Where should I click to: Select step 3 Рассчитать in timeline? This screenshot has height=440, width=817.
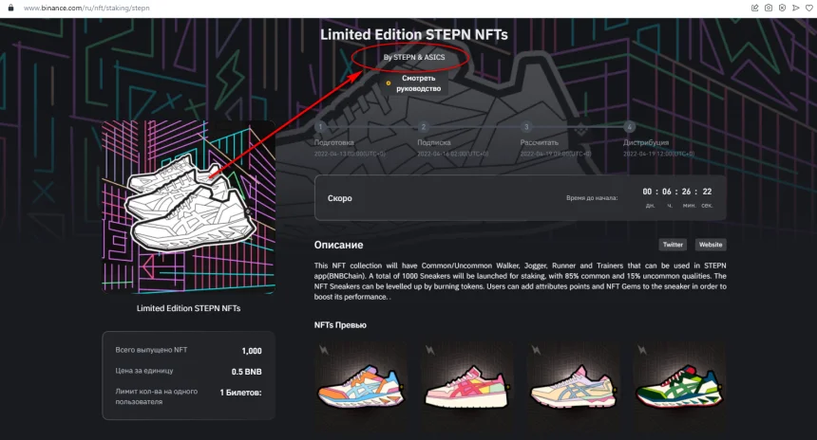click(526, 126)
